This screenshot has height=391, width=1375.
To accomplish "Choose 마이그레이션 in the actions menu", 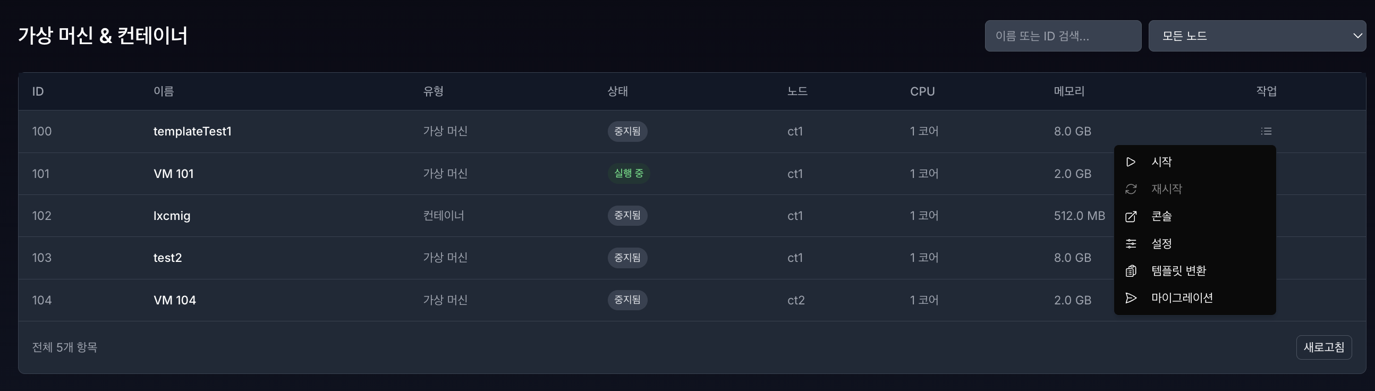I will click(1182, 298).
